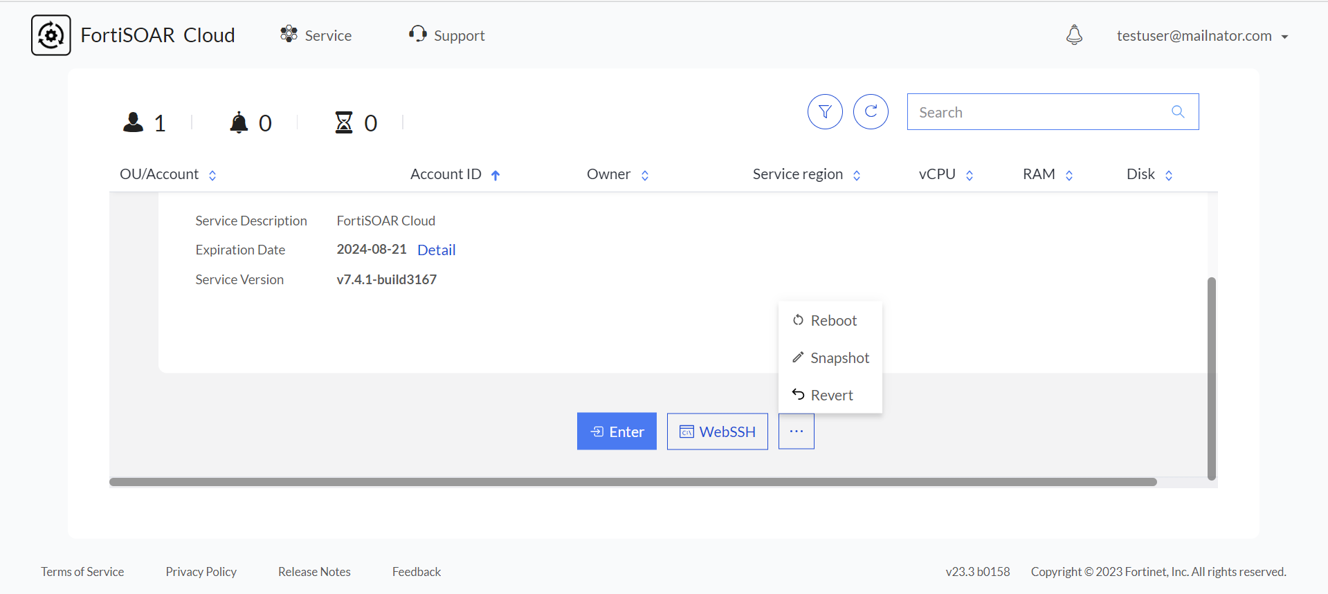Select Snapshot from the popup menu
This screenshot has width=1328, height=594.
coord(830,358)
